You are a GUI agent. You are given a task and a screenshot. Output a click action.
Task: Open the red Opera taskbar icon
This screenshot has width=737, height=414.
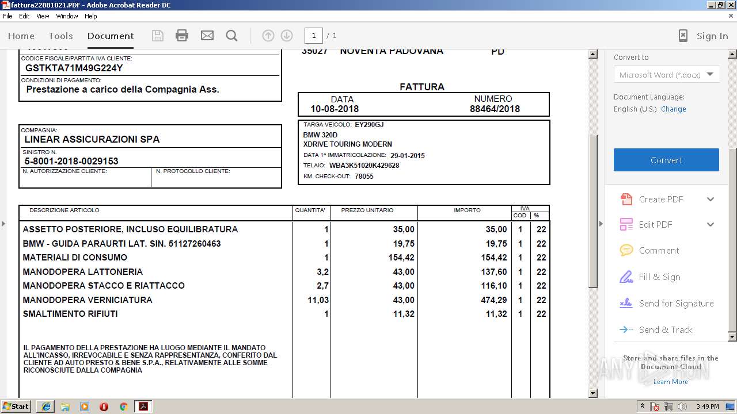click(x=104, y=407)
